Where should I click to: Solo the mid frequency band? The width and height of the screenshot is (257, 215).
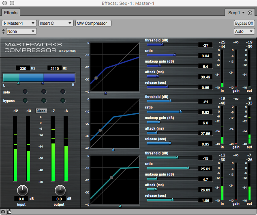point(44,91)
